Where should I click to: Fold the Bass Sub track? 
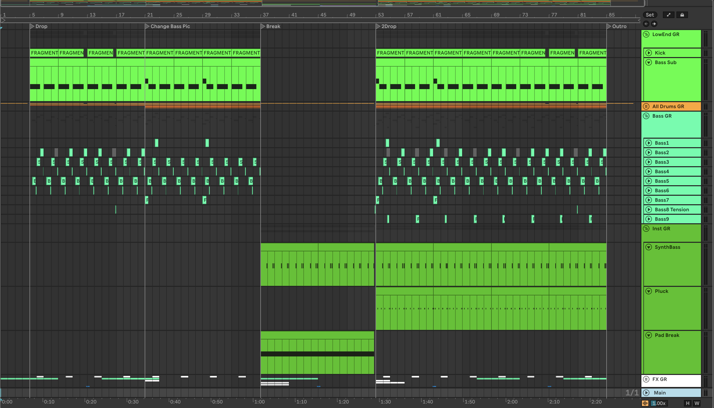click(649, 63)
